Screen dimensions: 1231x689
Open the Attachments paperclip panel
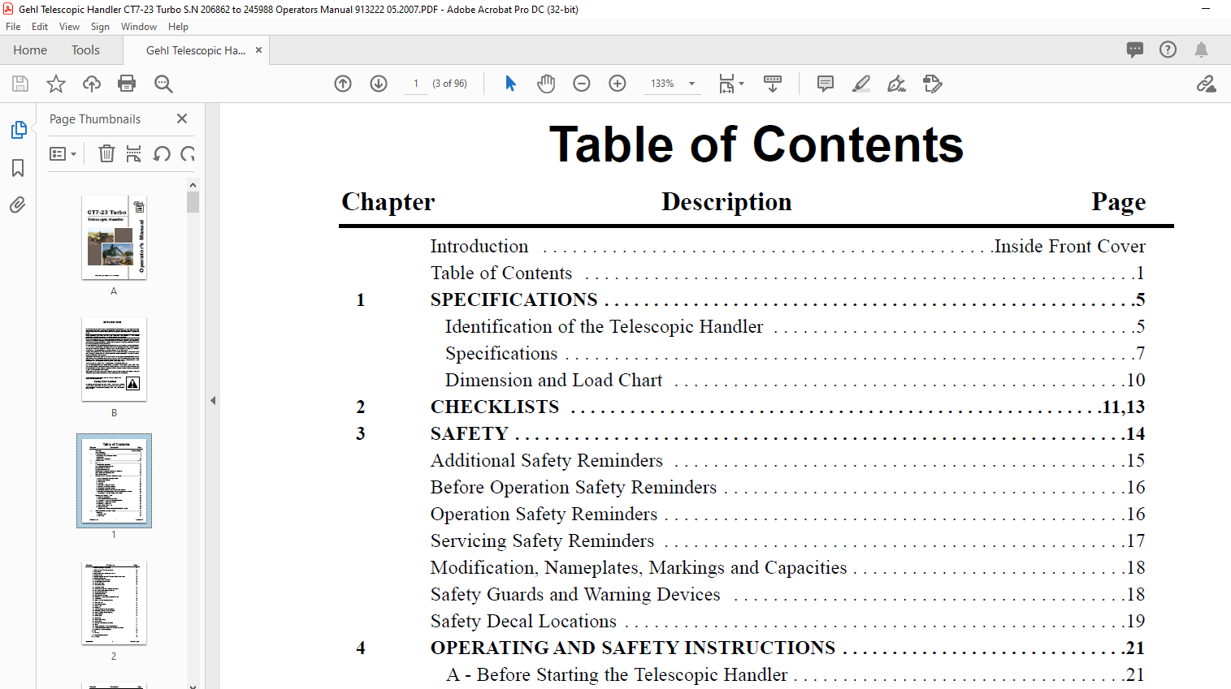pos(18,205)
